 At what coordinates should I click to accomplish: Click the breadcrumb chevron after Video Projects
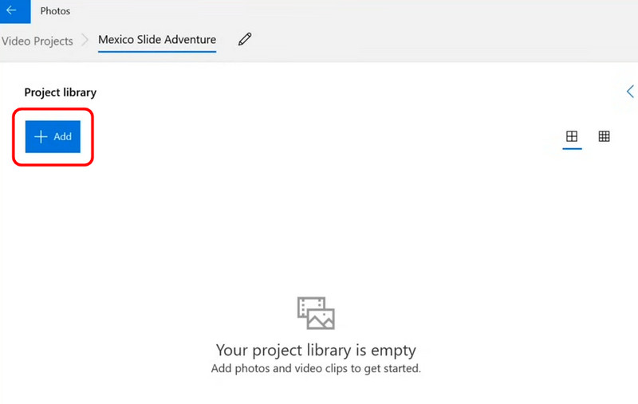pyautogui.click(x=85, y=41)
